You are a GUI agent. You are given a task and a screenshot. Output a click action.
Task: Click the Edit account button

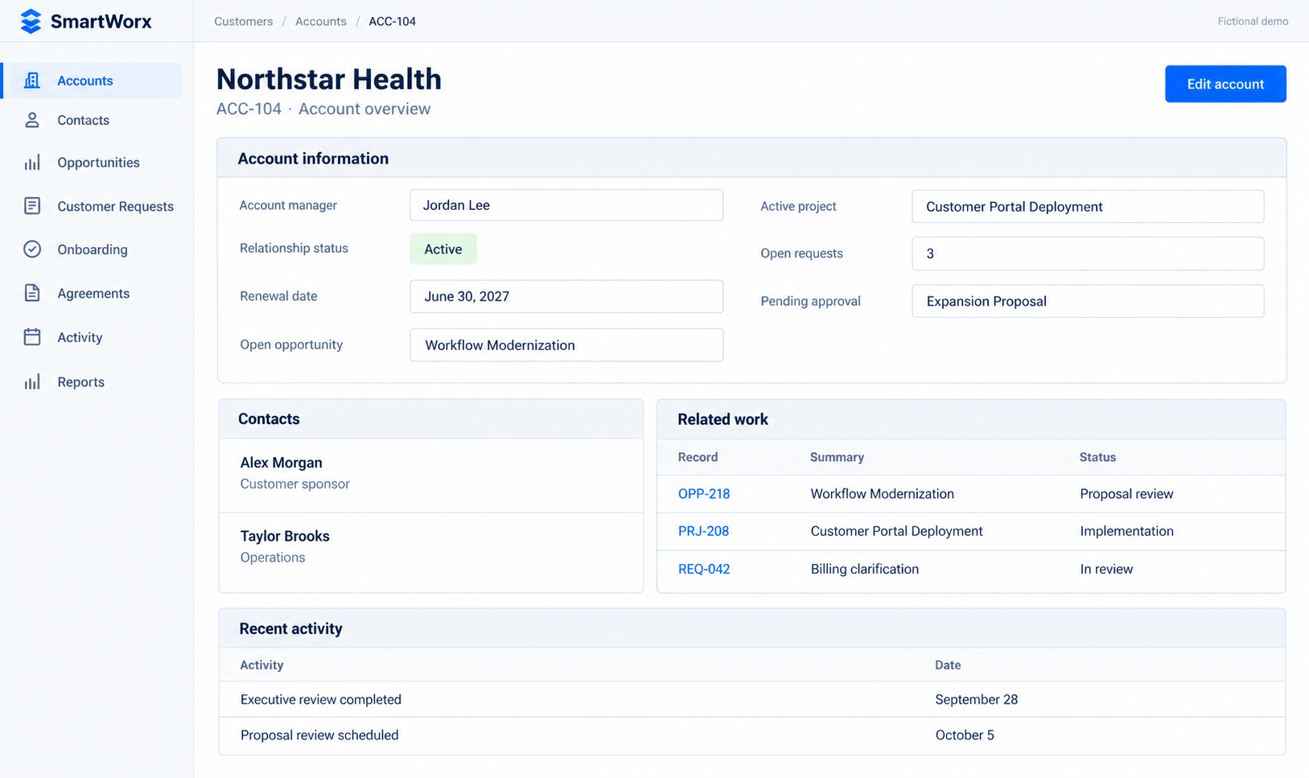1225,84
